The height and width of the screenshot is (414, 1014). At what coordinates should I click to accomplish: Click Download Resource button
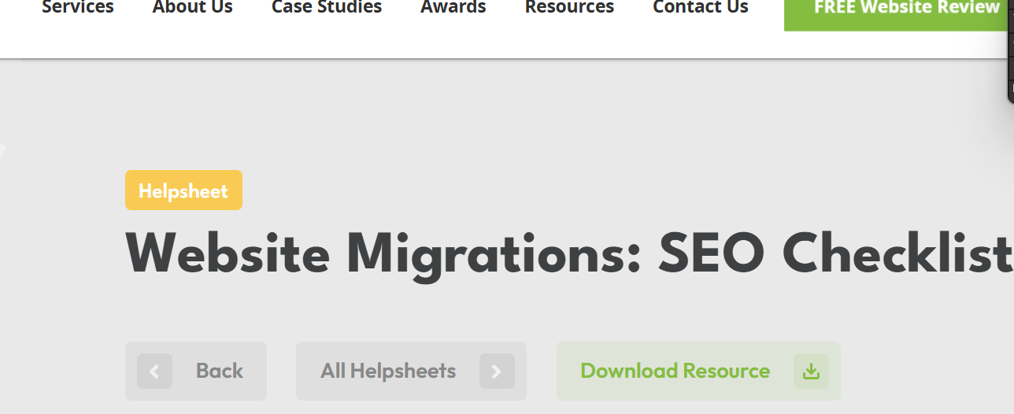tap(698, 371)
